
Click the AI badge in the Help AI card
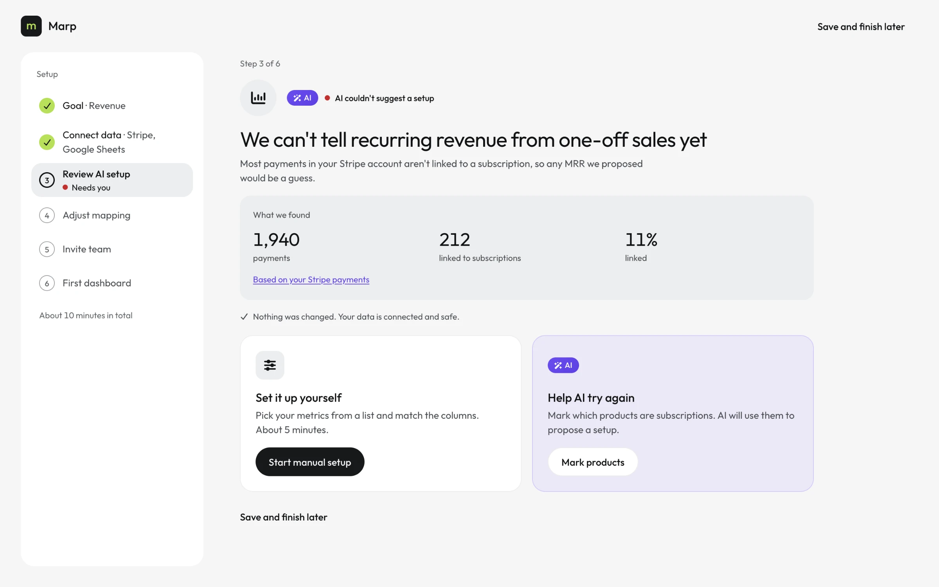[563, 365]
